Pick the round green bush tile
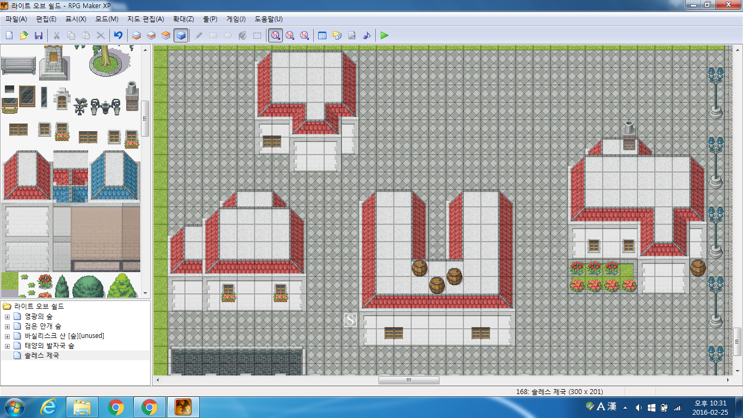 point(88,286)
